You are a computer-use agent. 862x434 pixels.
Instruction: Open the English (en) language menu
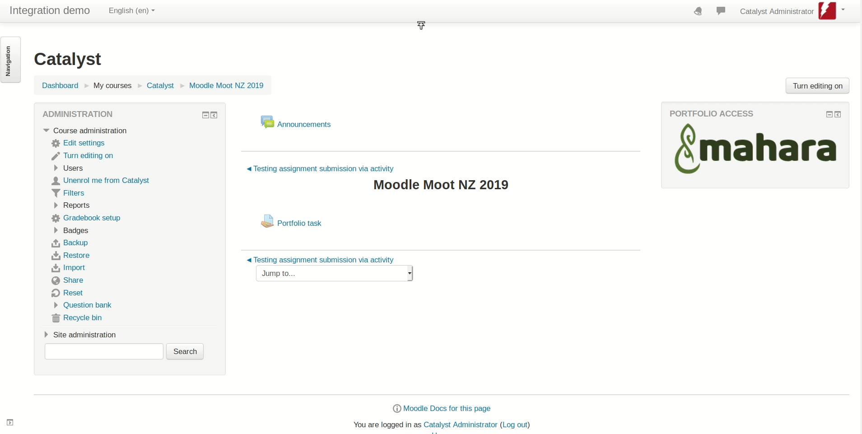pyautogui.click(x=131, y=10)
